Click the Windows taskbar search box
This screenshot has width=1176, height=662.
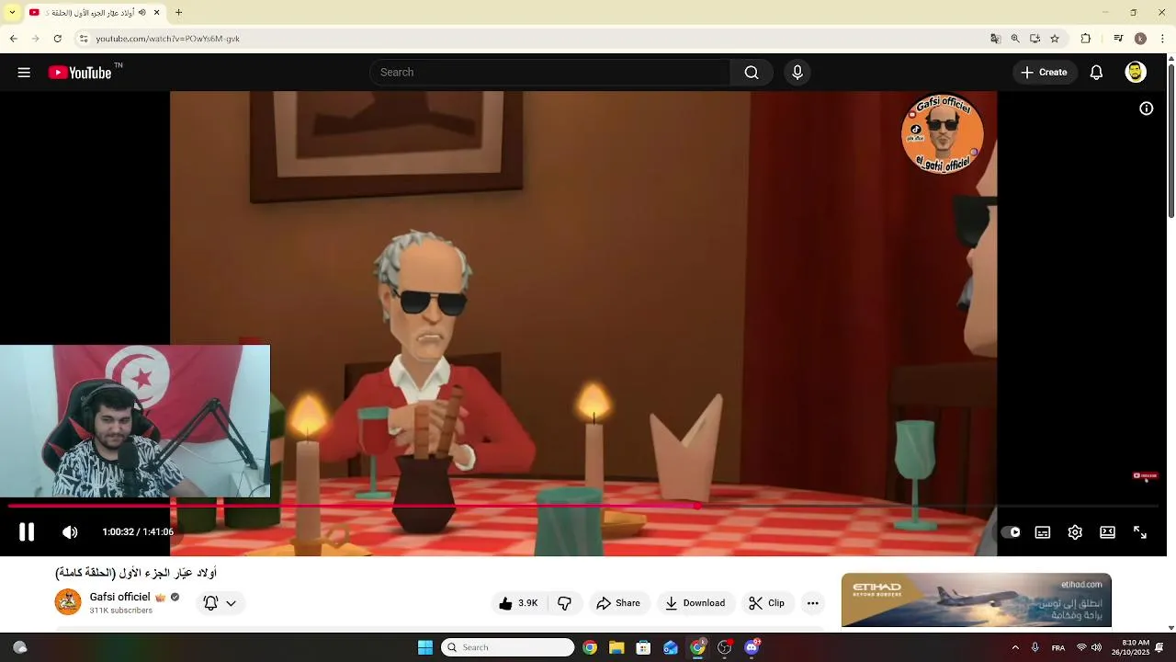coord(508,647)
